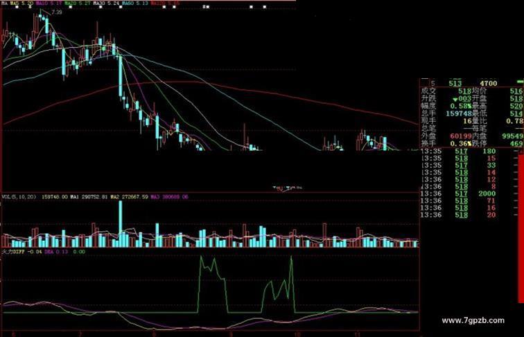Click the green MA20 5.27 legend label
Image resolution: width=524 pixels, height=337 pixels.
[78, 3]
